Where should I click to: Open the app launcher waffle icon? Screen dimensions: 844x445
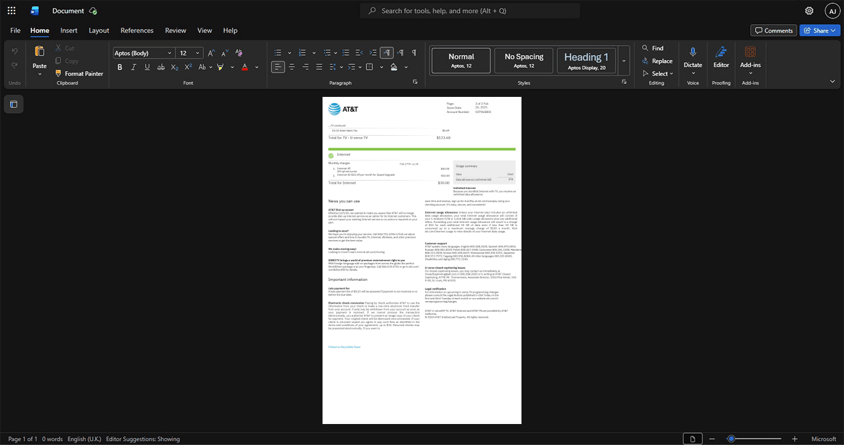[x=11, y=10]
